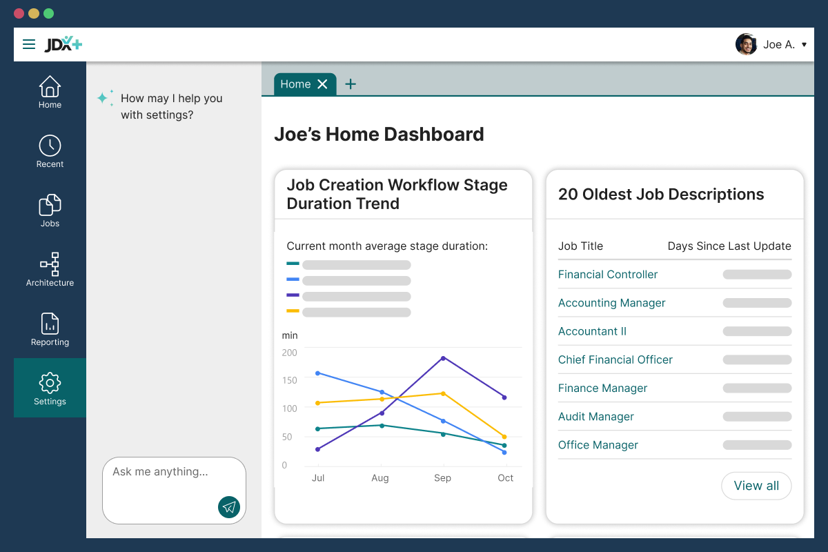Image resolution: width=828 pixels, height=552 pixels.
Task: Click the JDX+ logo
Action: coord(65,43)
